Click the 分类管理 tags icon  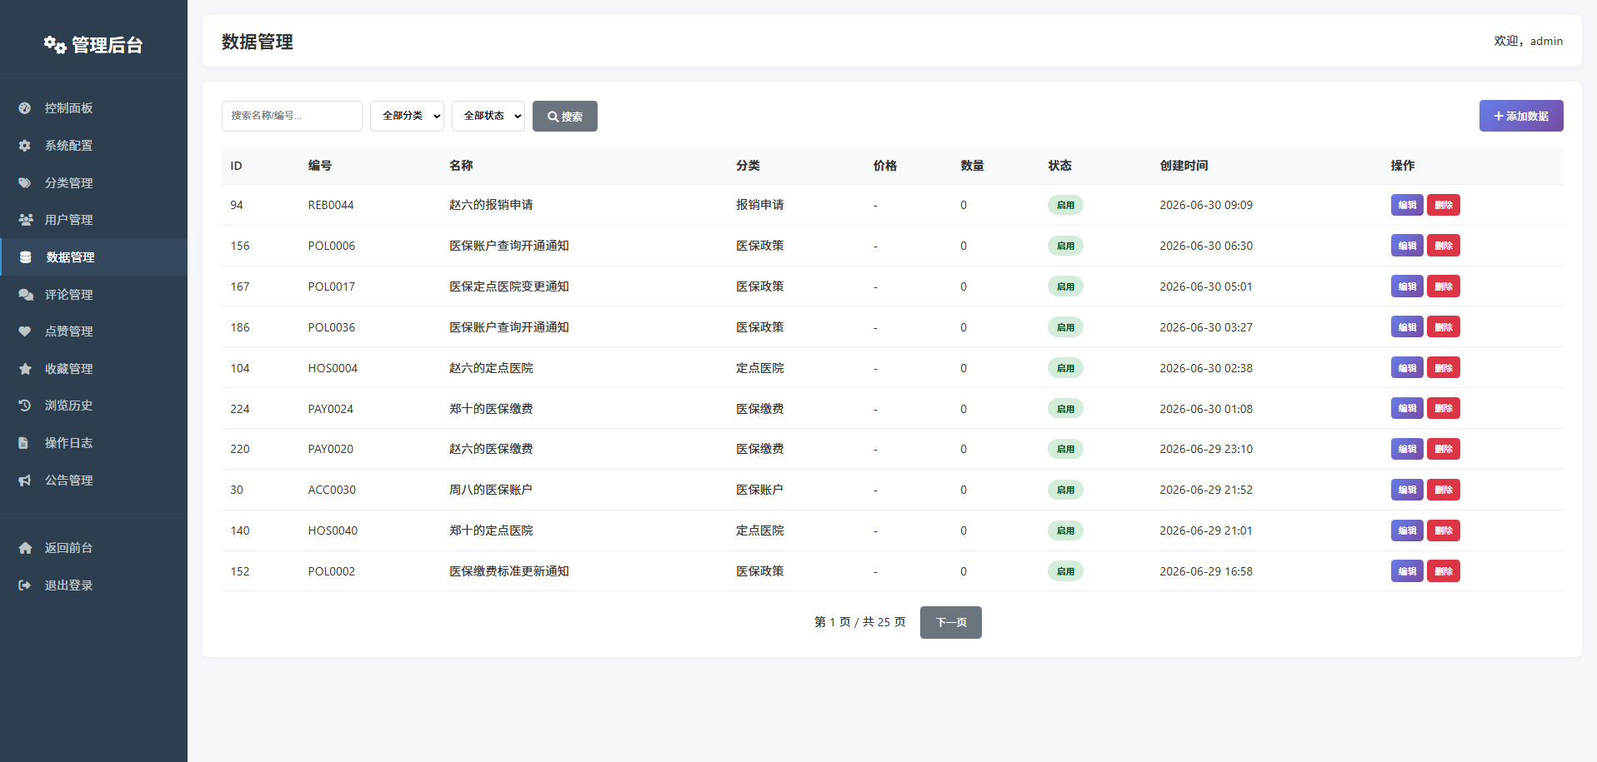pos(25,183)
